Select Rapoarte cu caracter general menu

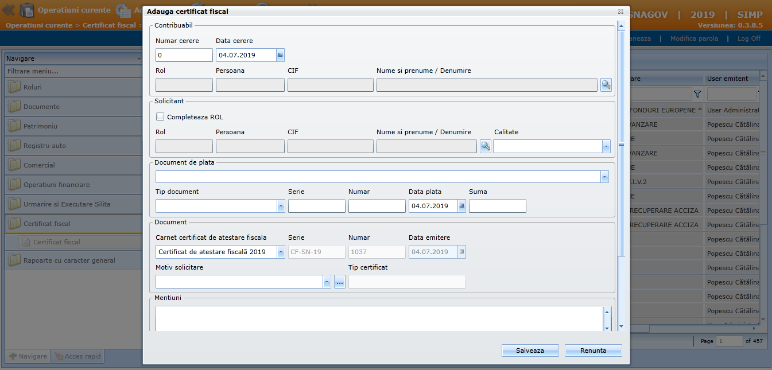[x=69, y=260]
